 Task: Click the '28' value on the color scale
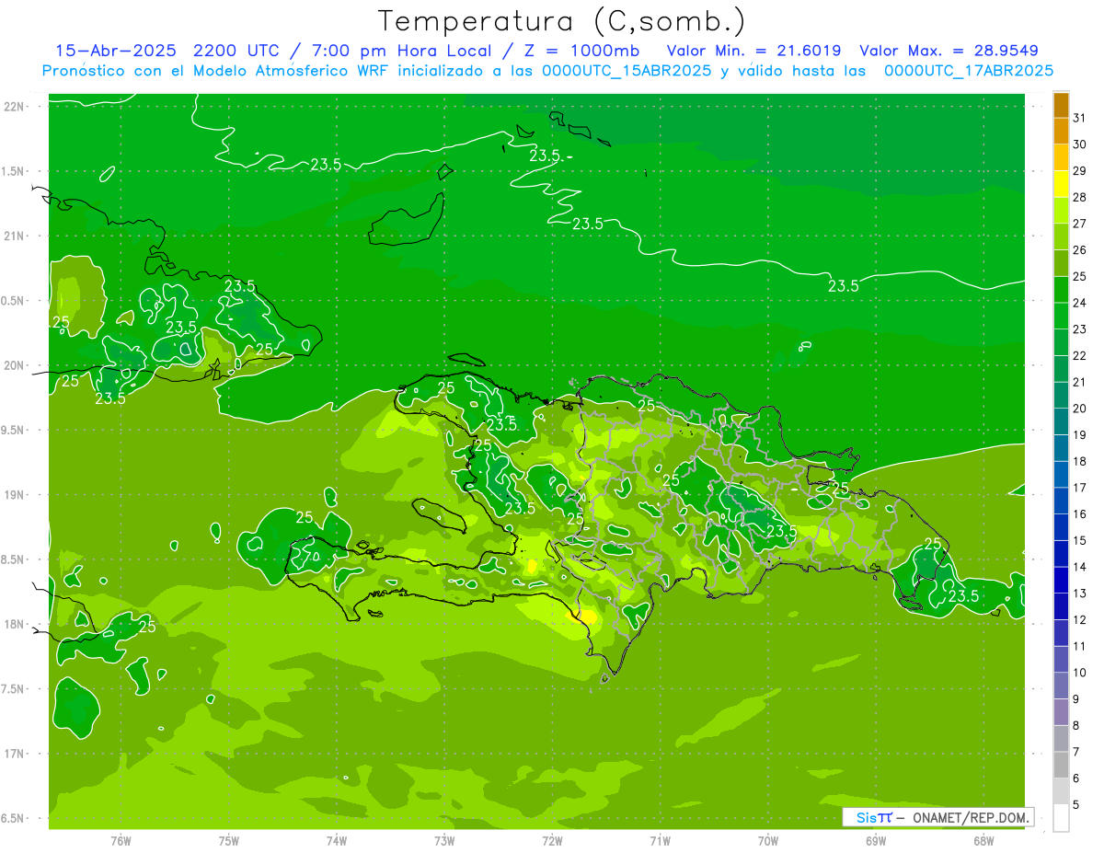pos(1080,197)
